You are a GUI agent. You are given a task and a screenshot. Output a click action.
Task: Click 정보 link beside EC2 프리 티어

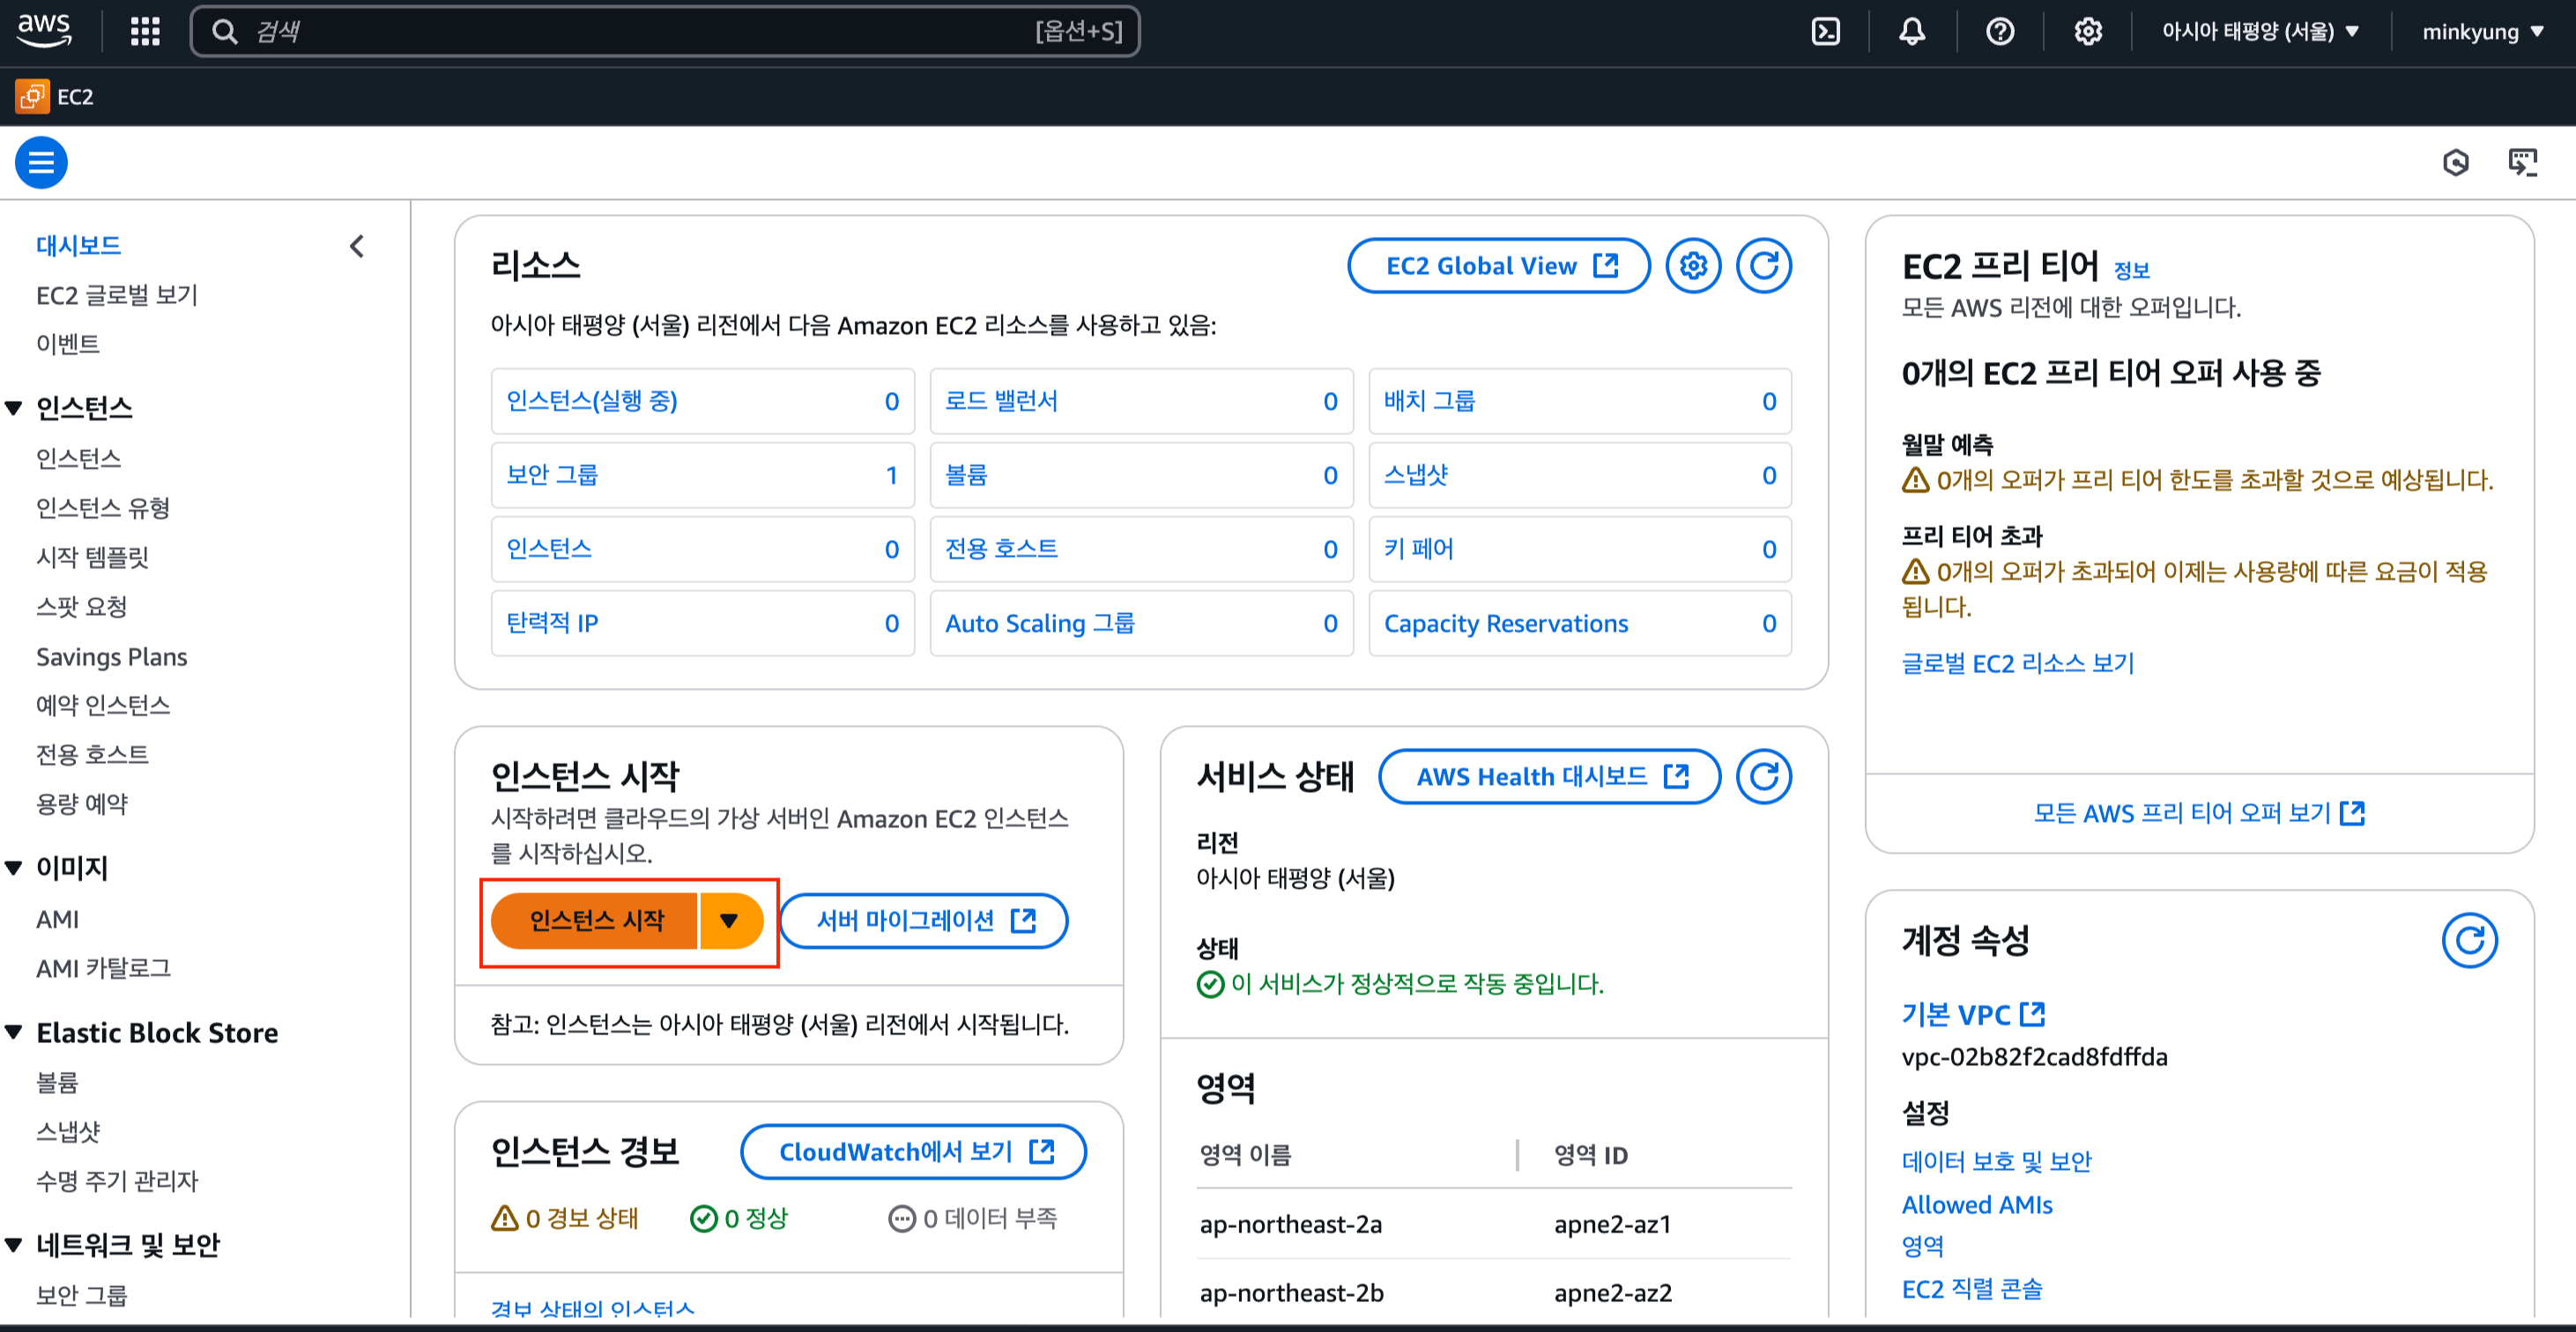point(2131,270)
